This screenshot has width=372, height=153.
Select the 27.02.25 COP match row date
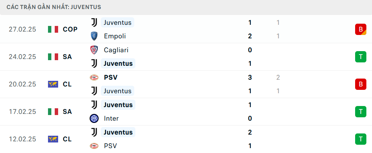pyautogui.click(x=22, y=29)
